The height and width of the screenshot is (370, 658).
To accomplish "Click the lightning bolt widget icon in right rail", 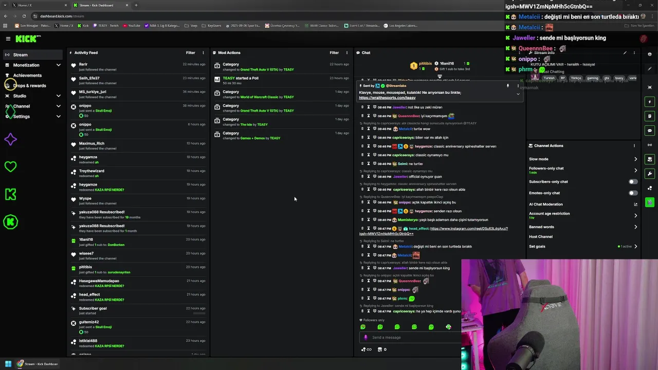I will point(650,102).
